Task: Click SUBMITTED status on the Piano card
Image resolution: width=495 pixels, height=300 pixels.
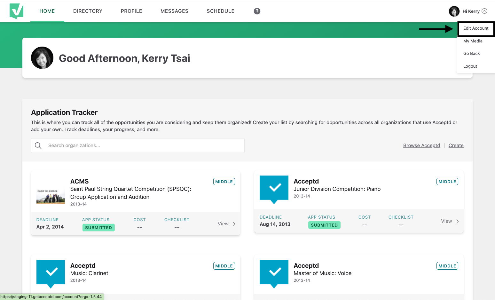Action: point(324,225)
